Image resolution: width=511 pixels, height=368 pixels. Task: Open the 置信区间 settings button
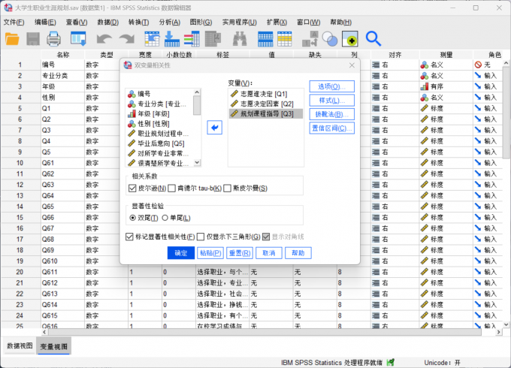pos(331,128)
